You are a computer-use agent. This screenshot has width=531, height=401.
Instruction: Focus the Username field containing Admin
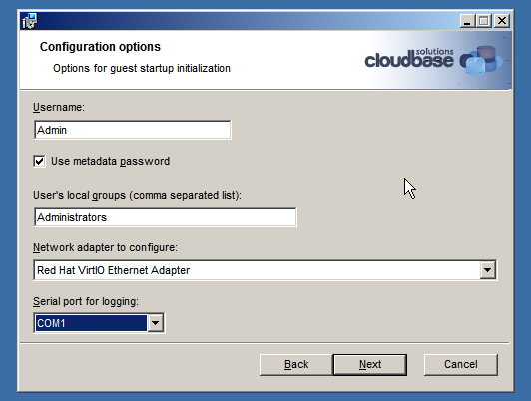(133, 130)
